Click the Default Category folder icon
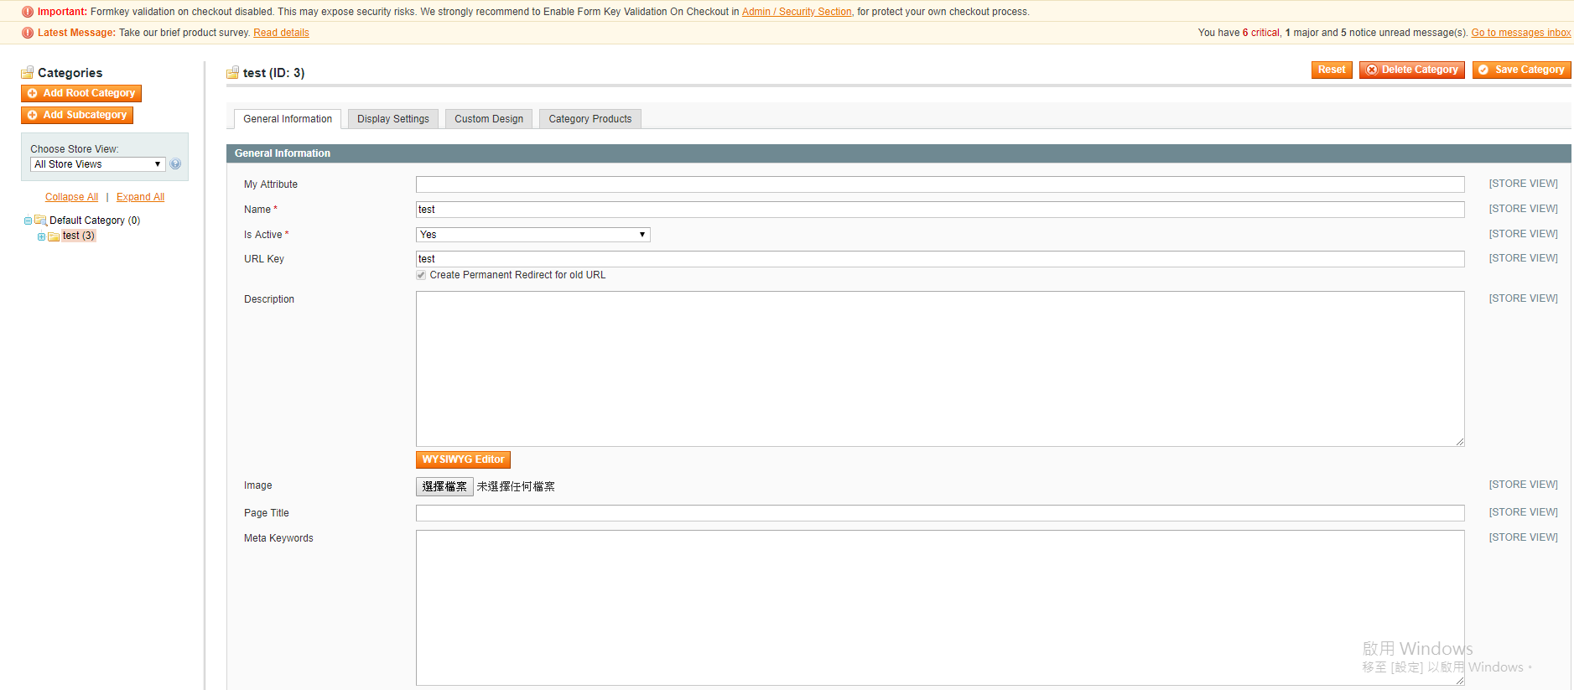This screenshot has height=690, width=1574. pyautogui.click(x=40, y=220)
